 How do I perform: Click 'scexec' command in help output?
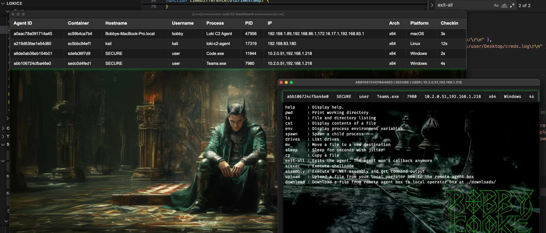click(292, 166)
